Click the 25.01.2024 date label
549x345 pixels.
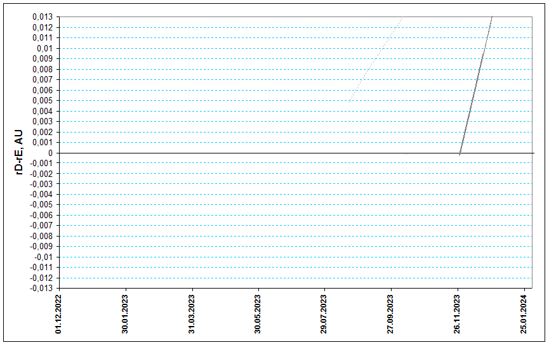(524, 314)
